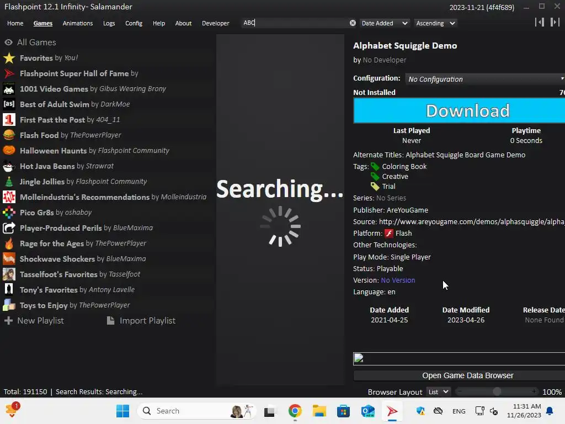
Task: Click the Jingle Jollies tree icon
Action: coord(9,182)
